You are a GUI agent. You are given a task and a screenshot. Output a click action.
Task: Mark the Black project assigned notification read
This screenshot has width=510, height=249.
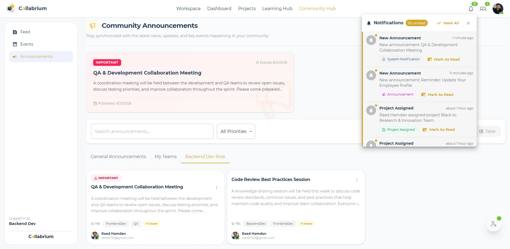point(439,130)
